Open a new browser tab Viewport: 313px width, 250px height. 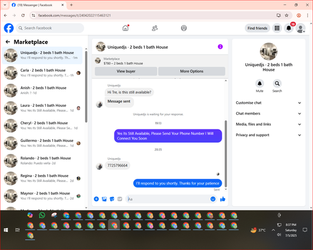click(71, 5)
